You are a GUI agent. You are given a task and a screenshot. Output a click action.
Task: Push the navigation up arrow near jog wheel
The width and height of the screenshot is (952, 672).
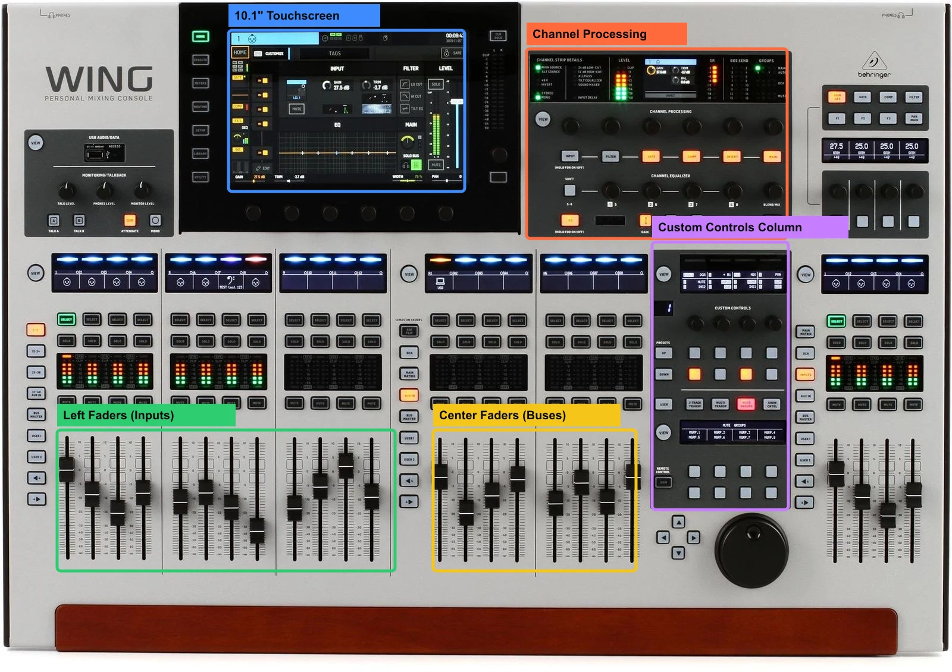tap(678, 522)
